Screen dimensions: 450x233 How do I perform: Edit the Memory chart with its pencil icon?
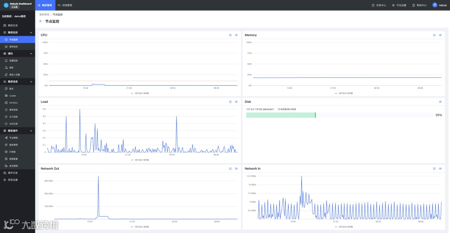(x=434, y=35)
